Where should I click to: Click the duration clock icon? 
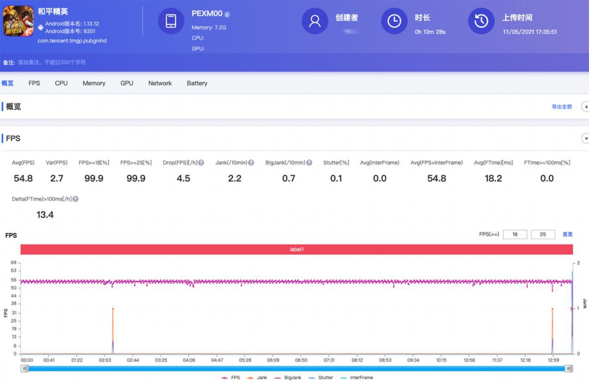pyautogui.click(x=394, y=21)
